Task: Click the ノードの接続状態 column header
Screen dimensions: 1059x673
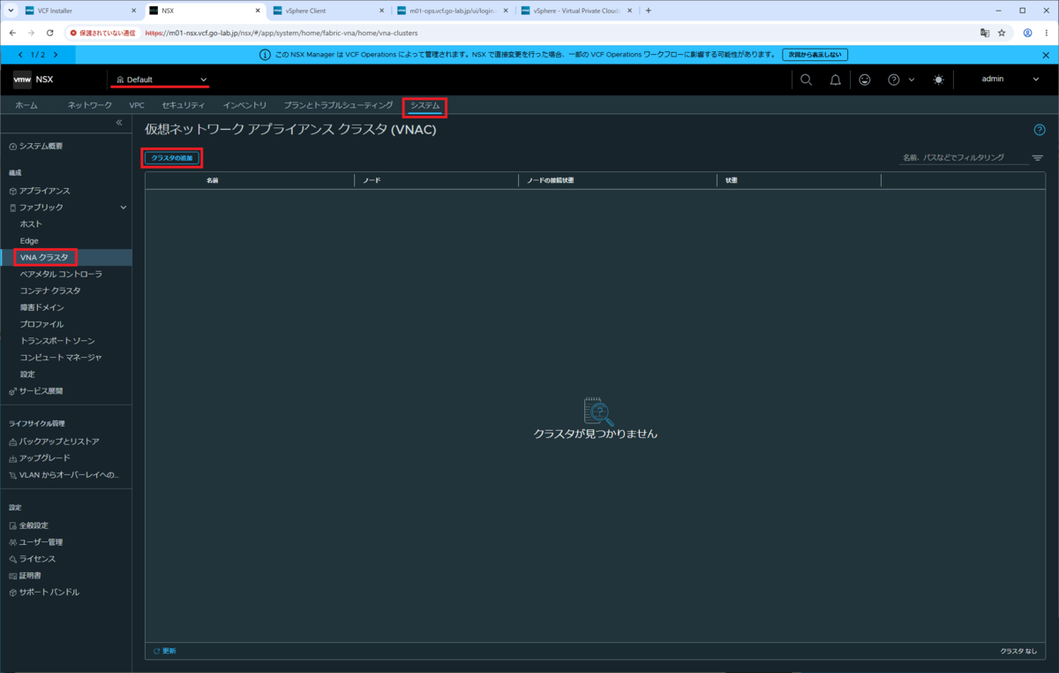Action: coord(550,180)
